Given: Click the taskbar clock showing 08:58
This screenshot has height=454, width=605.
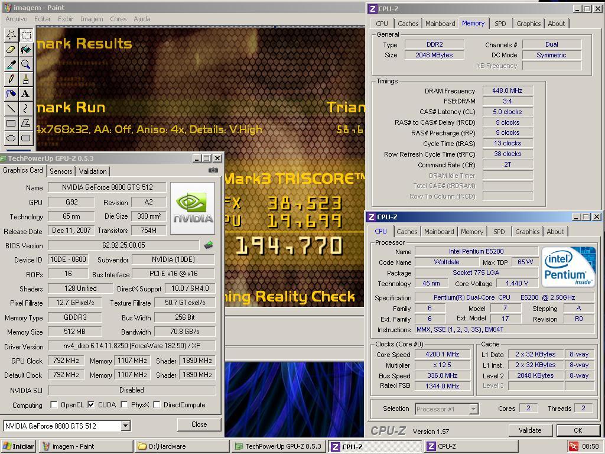Looking at the screenshot, I should tap(590, 446).
